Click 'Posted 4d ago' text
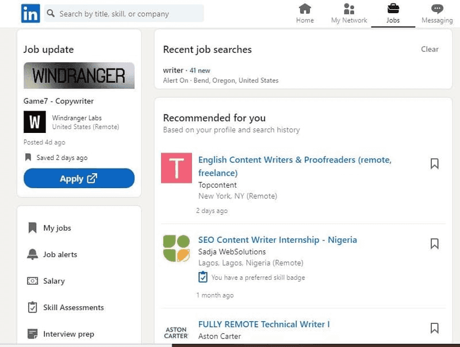This screenshot has width=460, height=347. coord(44,142)
